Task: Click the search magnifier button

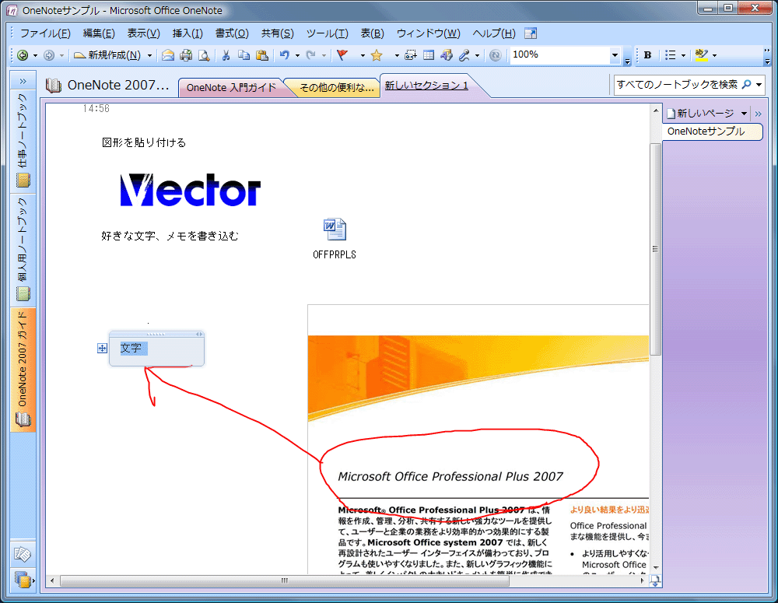Action: point(746,85)
